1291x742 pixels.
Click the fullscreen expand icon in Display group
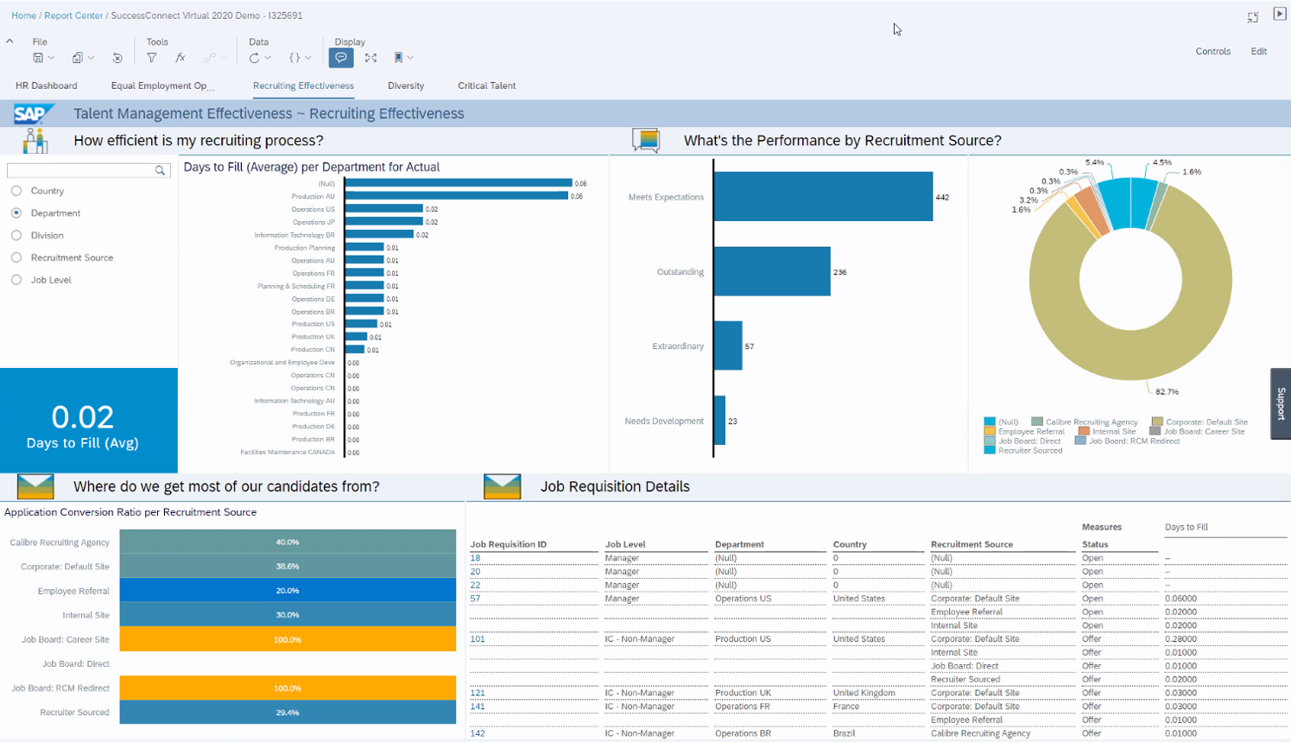point(372,57)
